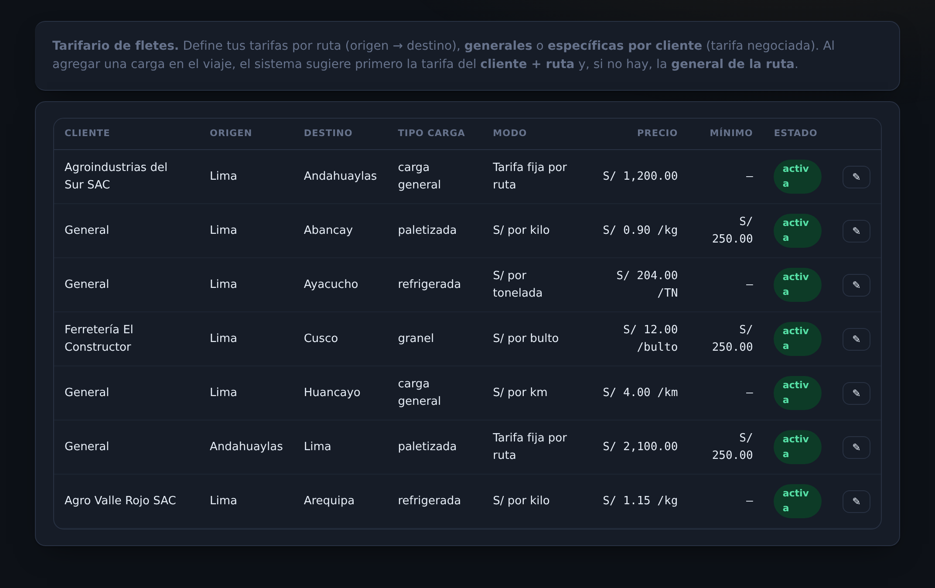Image resolution: width=935 pixels, height=588 pixels.
Task: Select client name Agroindustrias del Sur SAC
Action: pos(116,176)
